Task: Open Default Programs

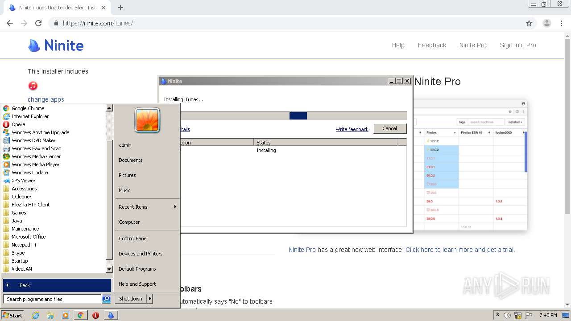Action: click(x=137, y=269)
